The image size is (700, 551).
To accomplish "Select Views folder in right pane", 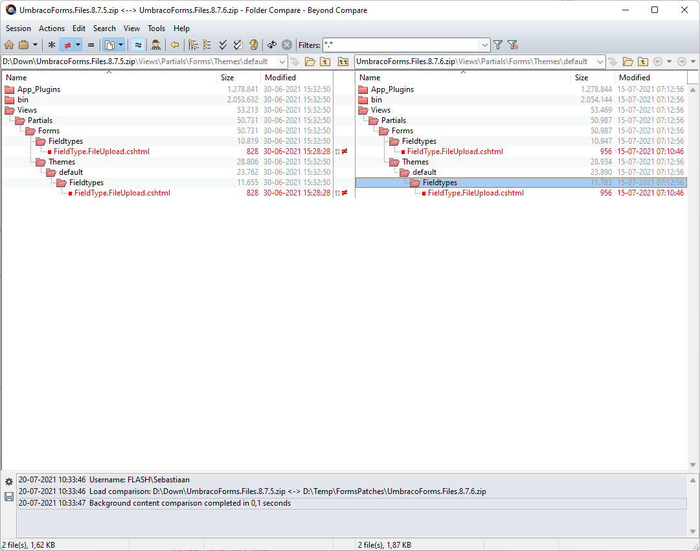I will tap(380, 110).
